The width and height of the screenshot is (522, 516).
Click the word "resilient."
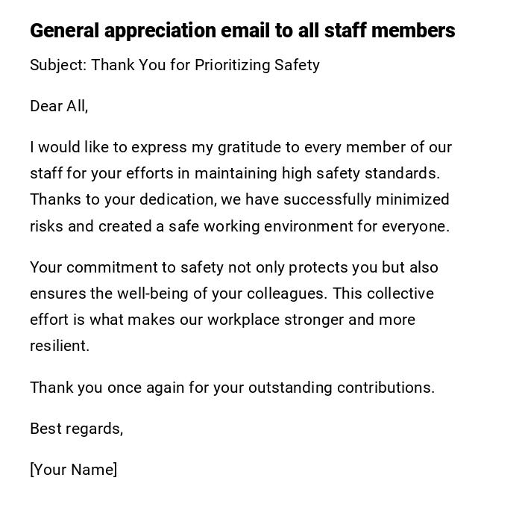pos(60,346)
